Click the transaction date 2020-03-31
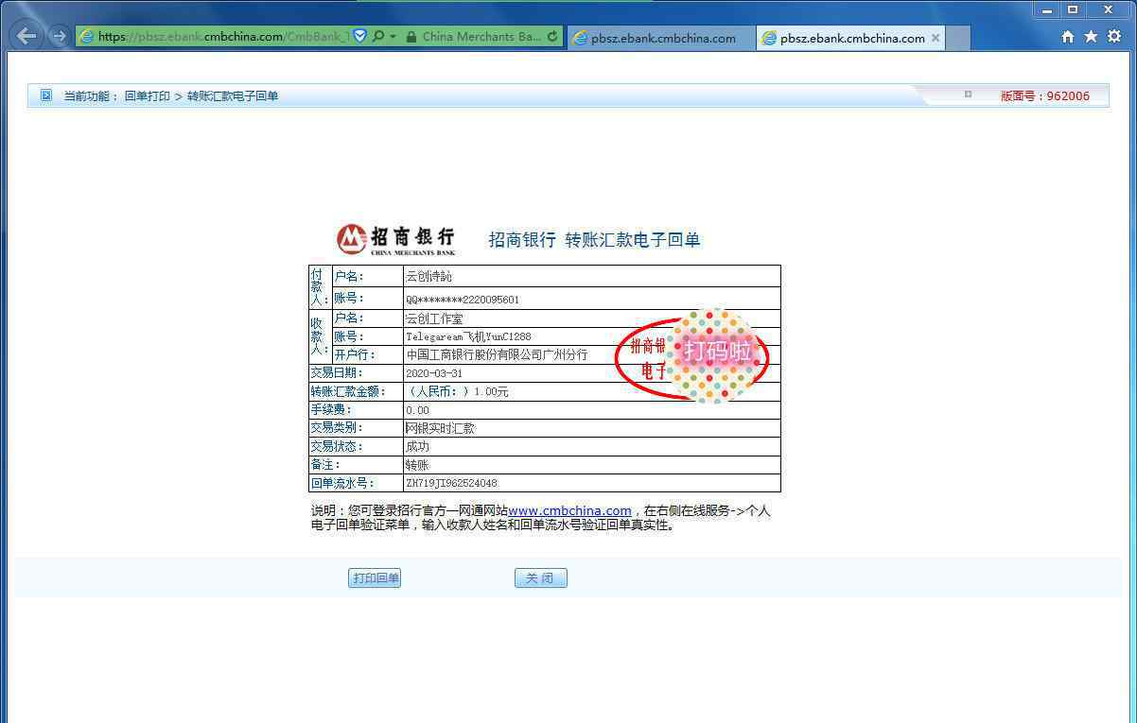The width and height of the screenshot is (1137, 723). [436, 373]
